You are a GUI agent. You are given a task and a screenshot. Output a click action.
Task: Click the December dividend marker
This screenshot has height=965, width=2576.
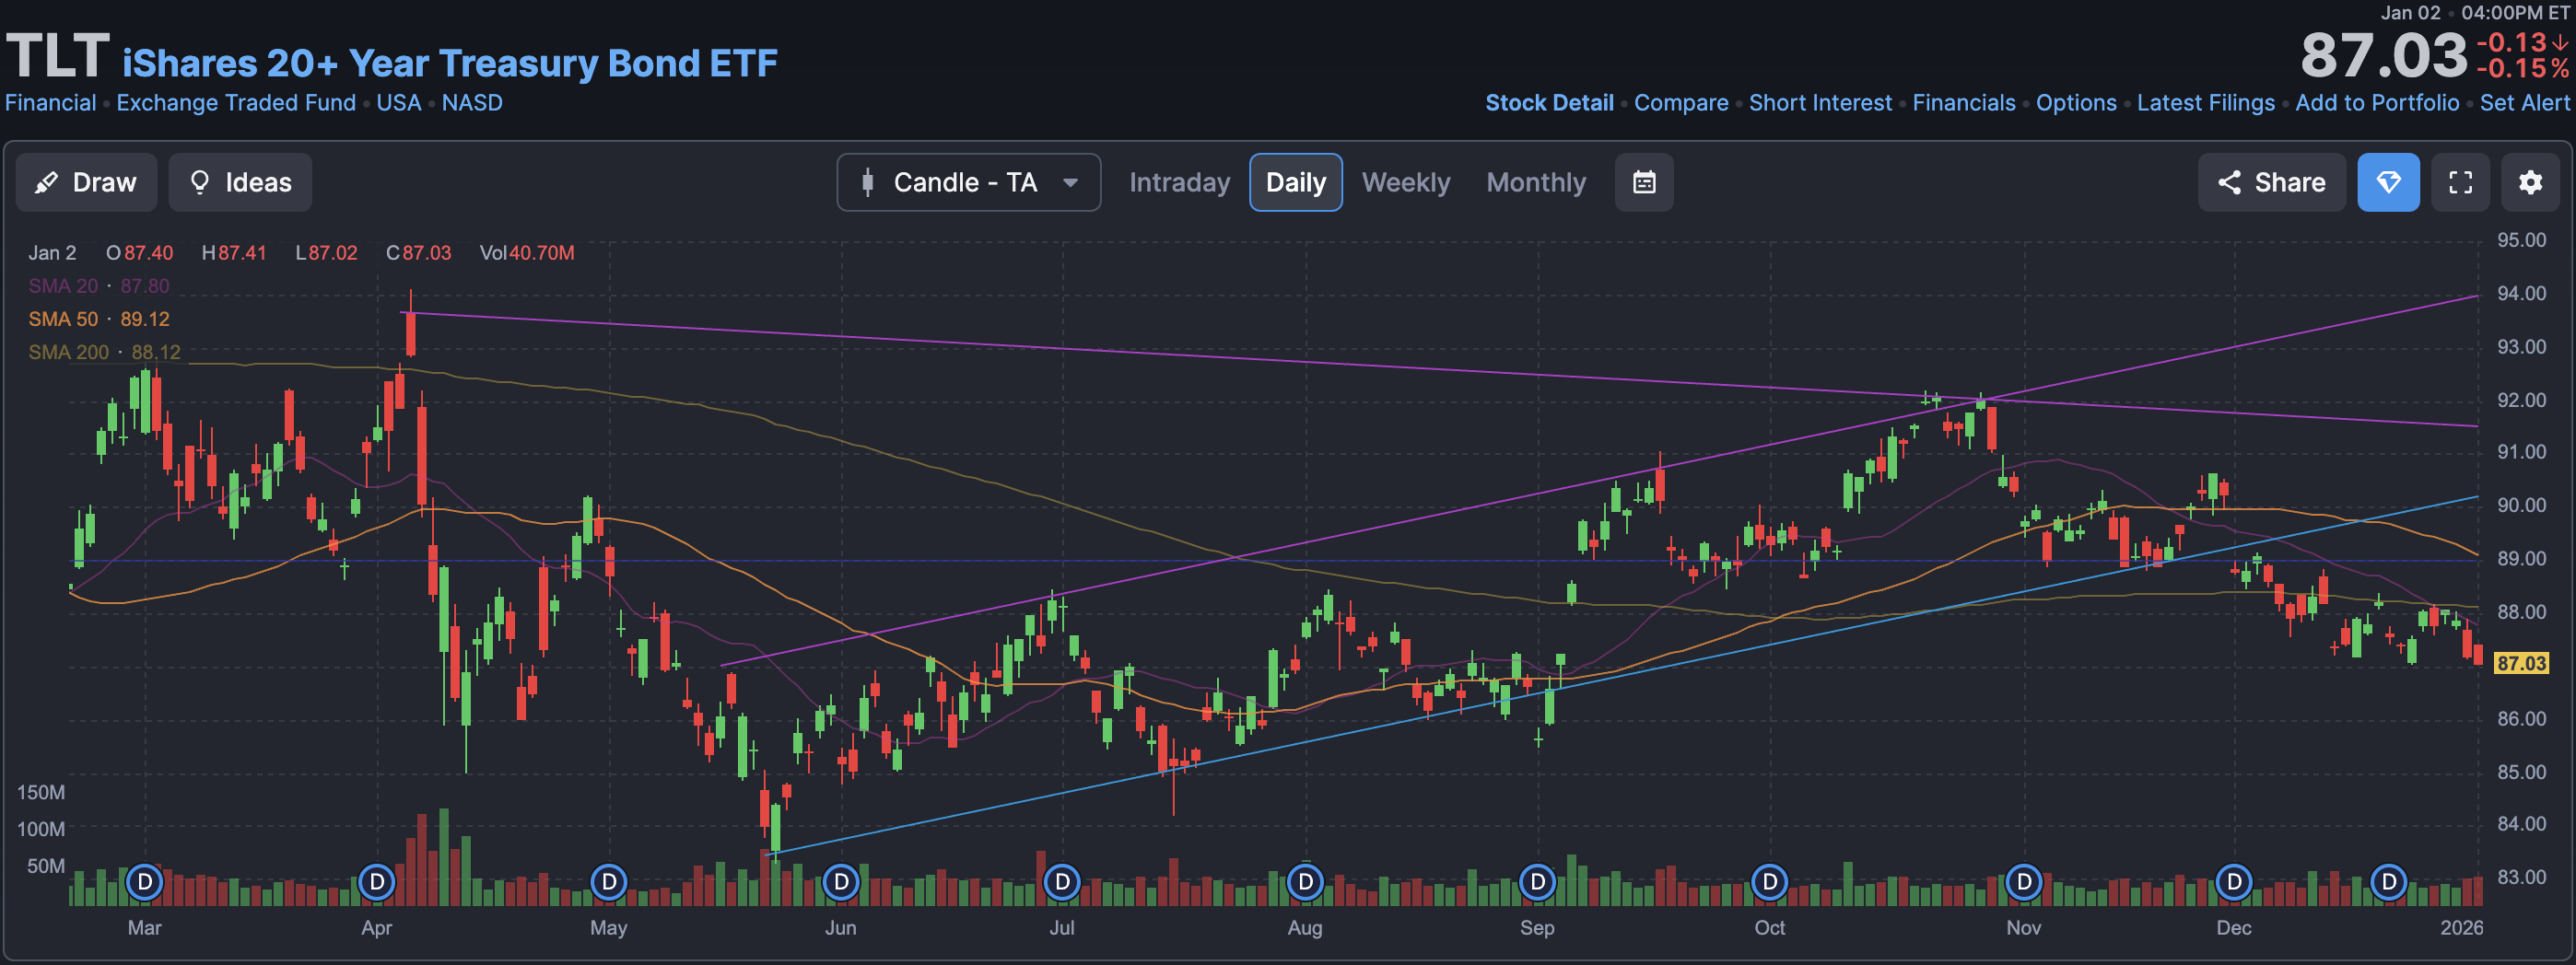2233,882
